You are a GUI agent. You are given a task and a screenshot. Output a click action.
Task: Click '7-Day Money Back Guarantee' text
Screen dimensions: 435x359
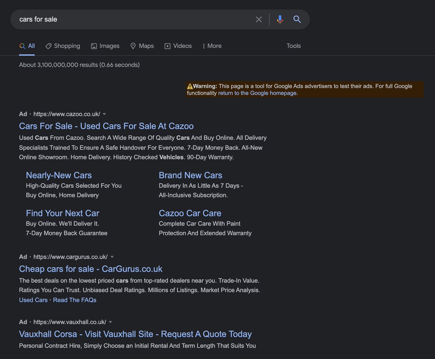67,233
